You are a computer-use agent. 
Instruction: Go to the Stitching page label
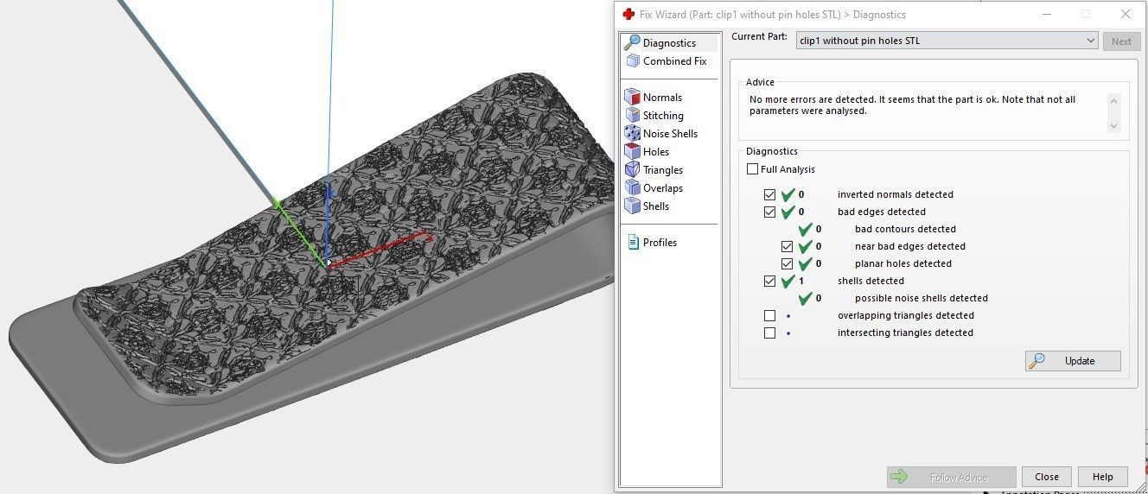coord(663,116)
